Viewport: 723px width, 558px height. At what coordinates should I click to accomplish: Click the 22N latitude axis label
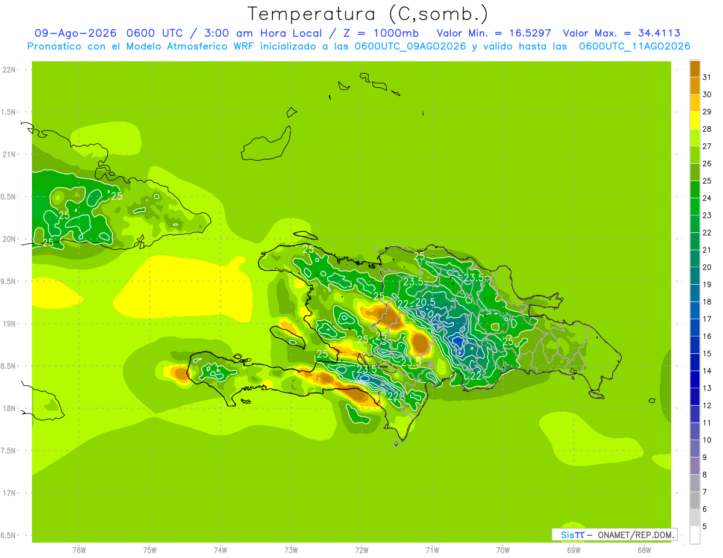pyautogui.click(x=9, y=70)
